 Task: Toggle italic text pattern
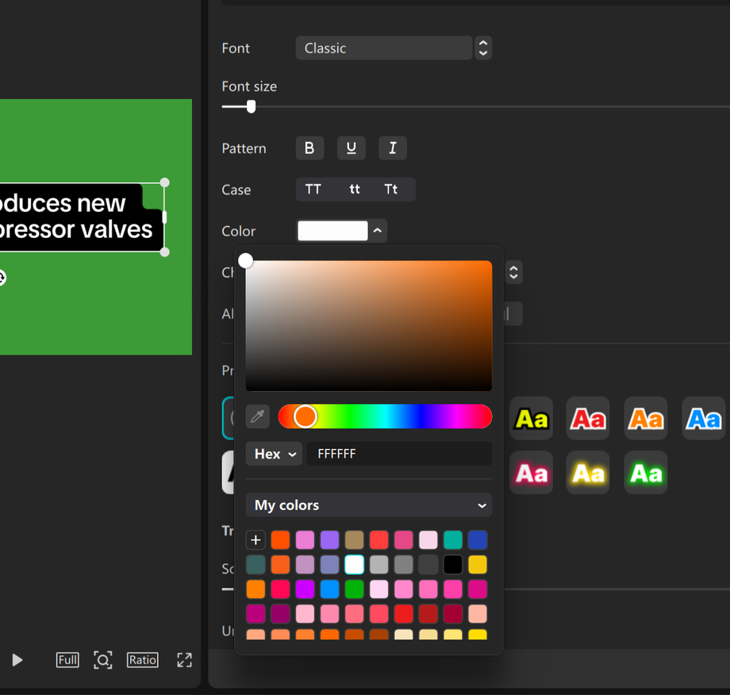[393, 148]
